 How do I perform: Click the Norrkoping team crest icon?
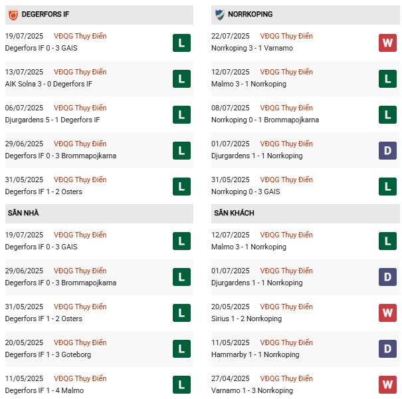point(220,14)
